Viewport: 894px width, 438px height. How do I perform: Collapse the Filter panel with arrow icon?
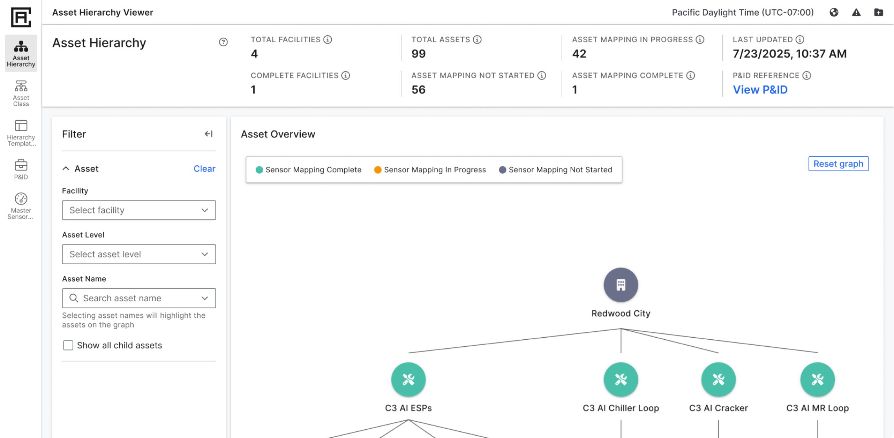point(209,134)
